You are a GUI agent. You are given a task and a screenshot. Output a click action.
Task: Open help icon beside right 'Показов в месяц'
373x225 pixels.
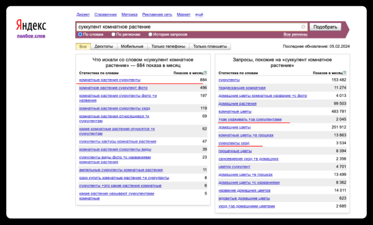[x=344, y=73]
